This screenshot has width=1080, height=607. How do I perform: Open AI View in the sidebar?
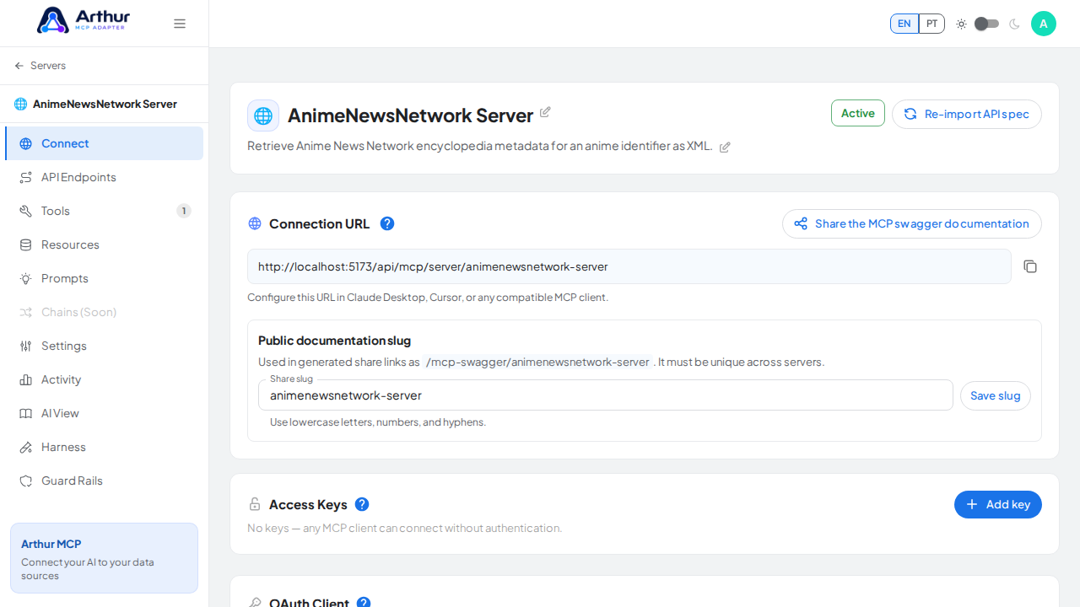click(105, 413)
